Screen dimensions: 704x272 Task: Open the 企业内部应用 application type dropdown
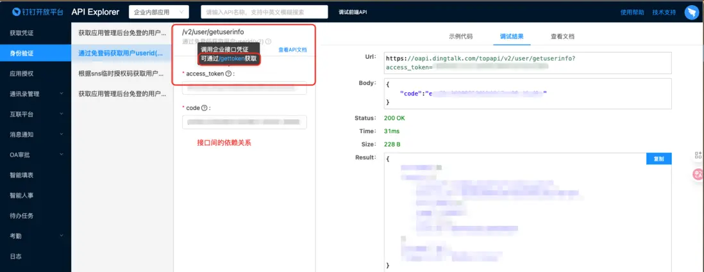tap(159, 12)
